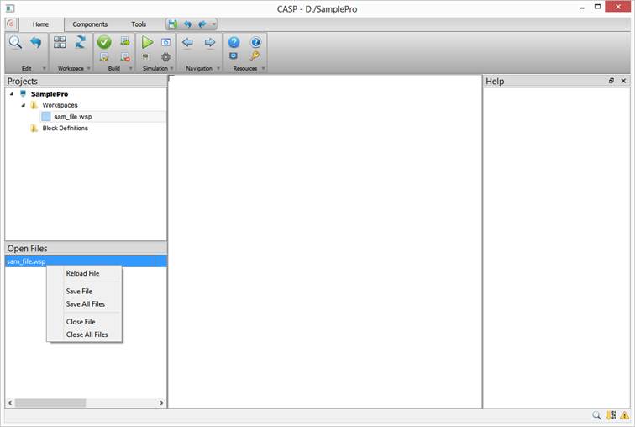Click the blue Undo arrow in Edit group
This screenshot has width=635, height=427.
[36, 42]
